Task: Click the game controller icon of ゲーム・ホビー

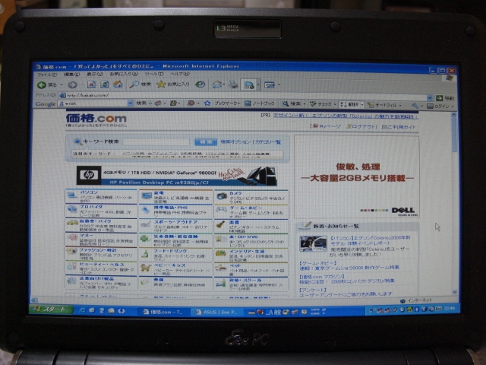Action: [221, 210]
